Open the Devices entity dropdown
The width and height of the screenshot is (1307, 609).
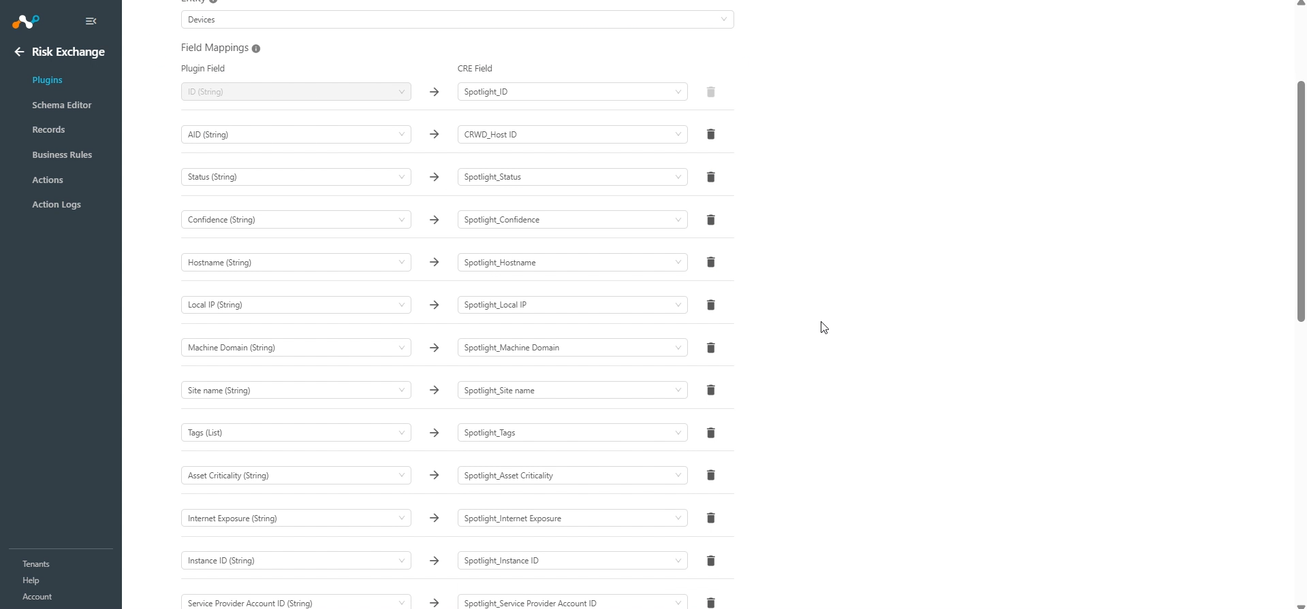457,20
